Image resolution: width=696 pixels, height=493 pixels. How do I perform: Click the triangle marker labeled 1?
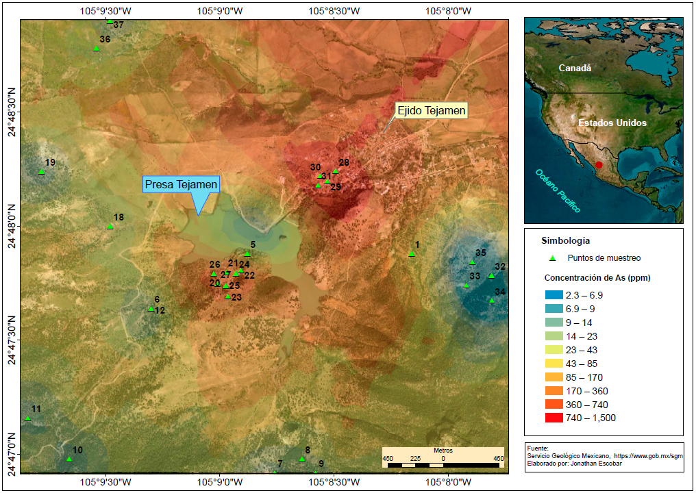(412, 254)
